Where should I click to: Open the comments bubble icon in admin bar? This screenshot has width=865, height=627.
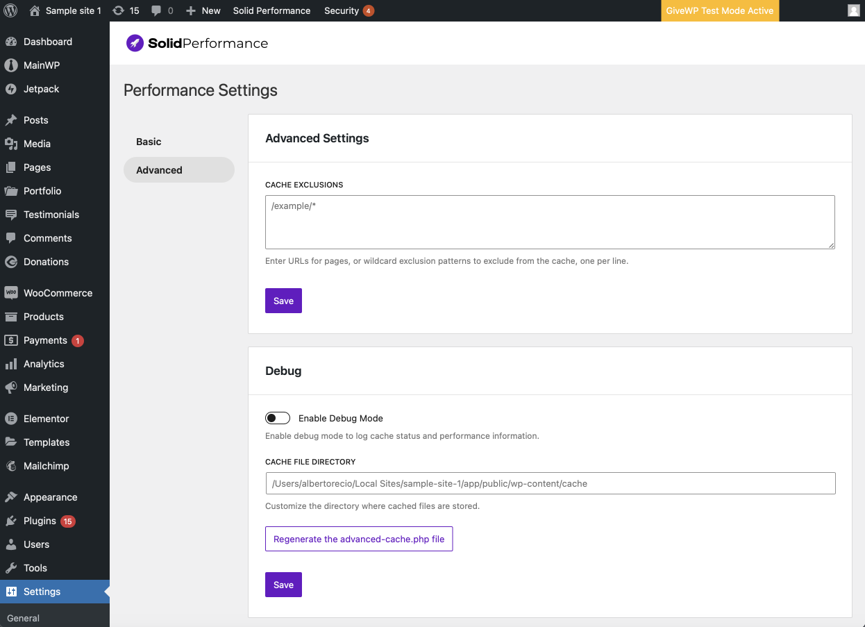click(156, 11)
